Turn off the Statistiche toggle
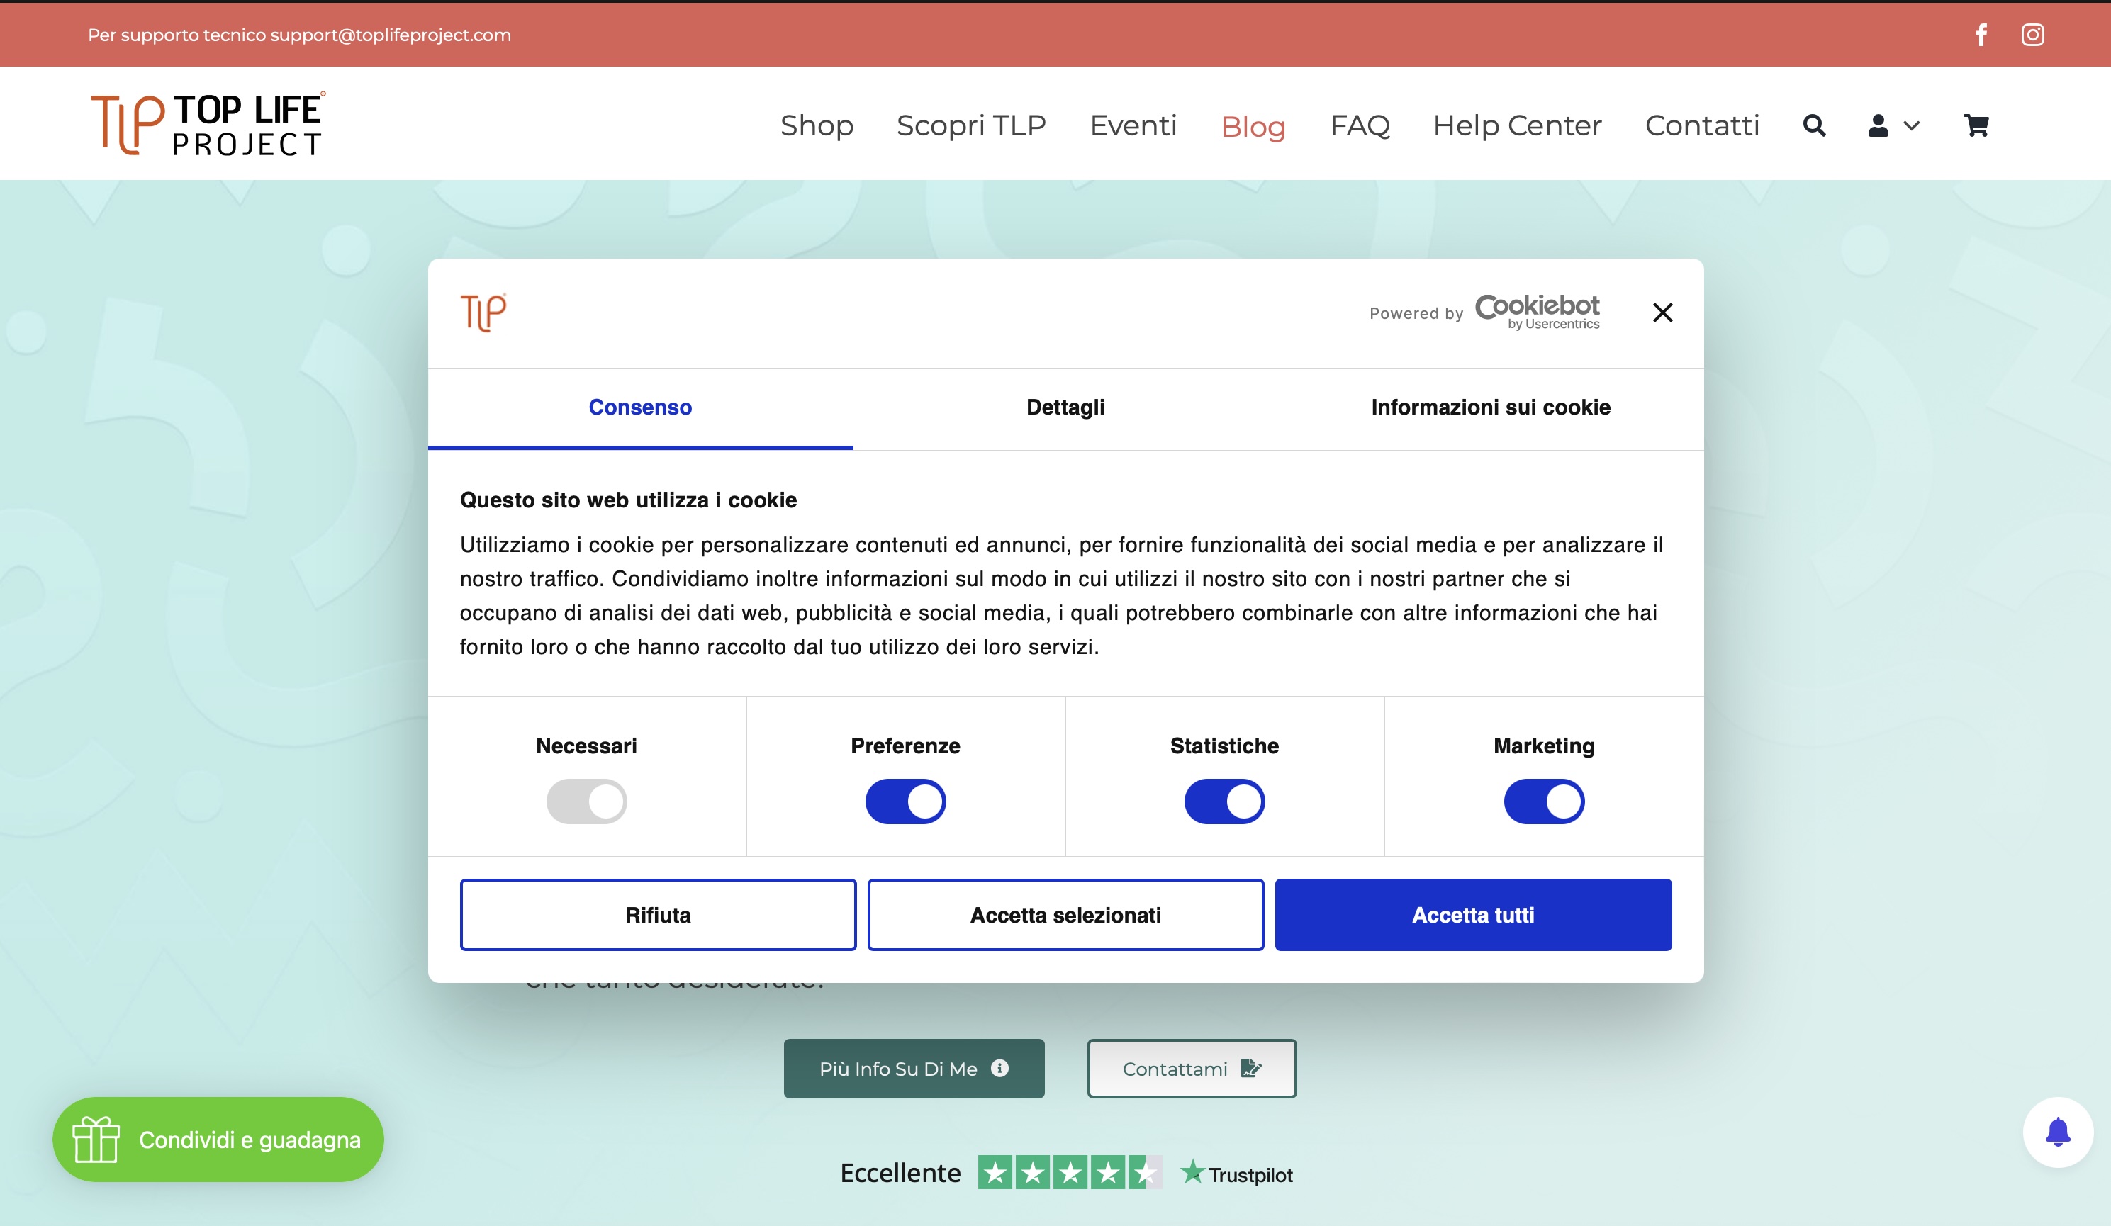This screenshot has width=2111, height=1226. pos(1224,802)
